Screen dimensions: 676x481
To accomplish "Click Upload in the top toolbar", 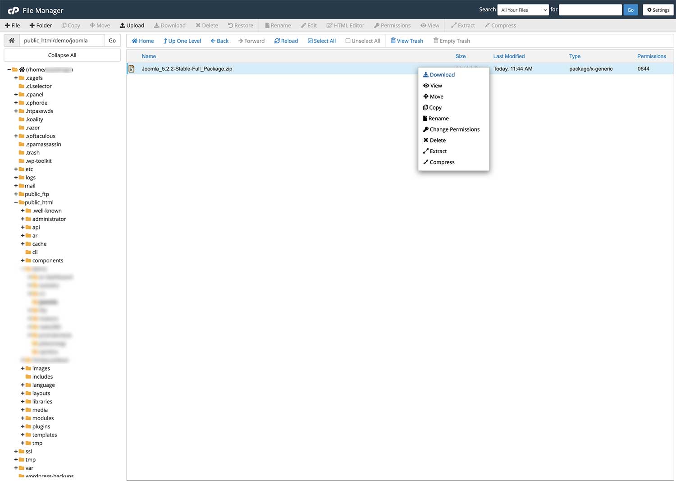I will [132, 25].
